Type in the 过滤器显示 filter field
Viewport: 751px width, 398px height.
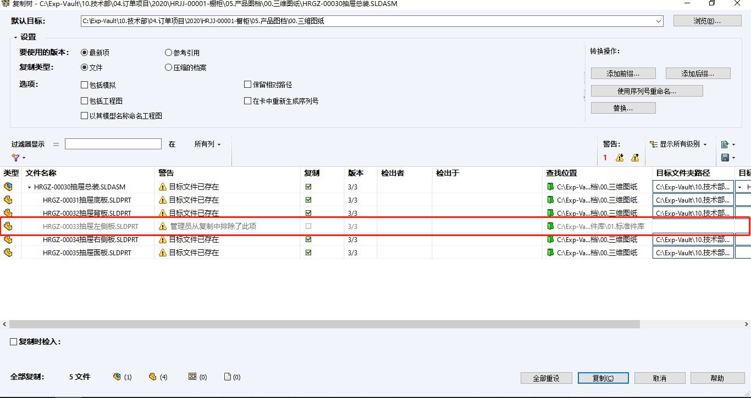click(113, 143)
